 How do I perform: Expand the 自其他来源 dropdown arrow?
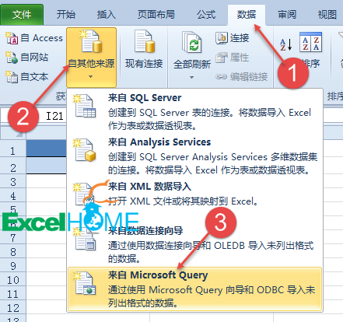point(90,76)
